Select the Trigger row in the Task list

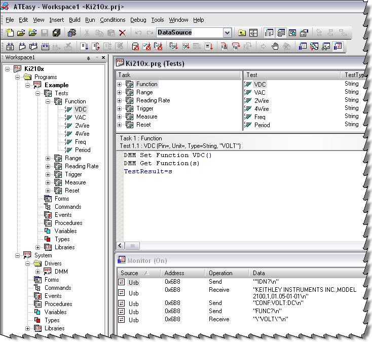[x=145, y=108]
